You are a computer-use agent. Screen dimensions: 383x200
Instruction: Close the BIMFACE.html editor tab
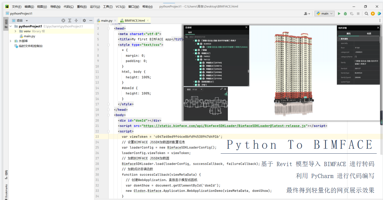coord(148,21)
